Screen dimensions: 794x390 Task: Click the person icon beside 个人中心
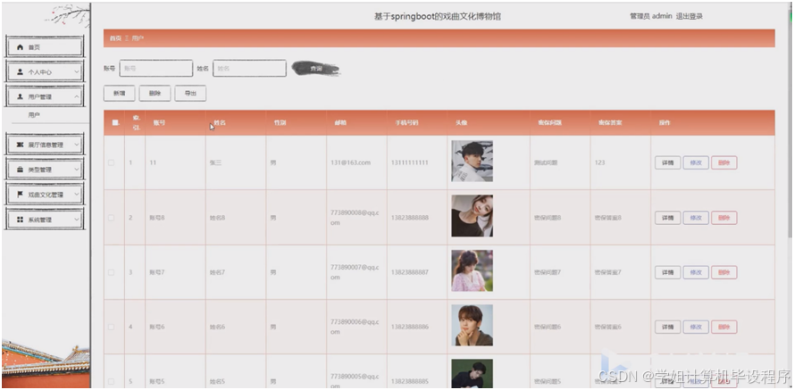[21, 71]
